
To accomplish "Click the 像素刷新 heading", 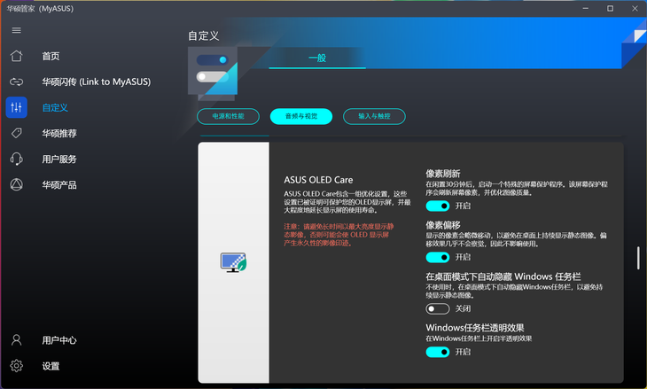I will click(443, 174).
